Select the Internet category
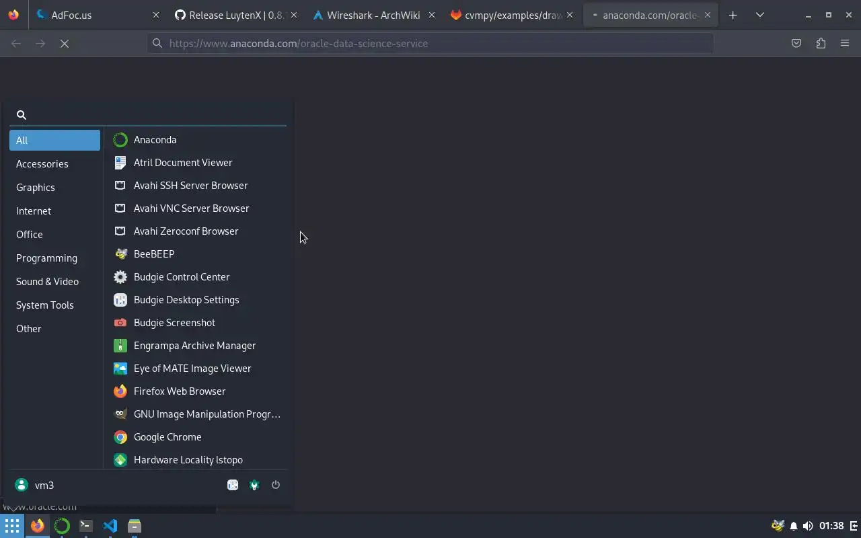The height and width of the screenshot is (538, 861). coord(54,211)
